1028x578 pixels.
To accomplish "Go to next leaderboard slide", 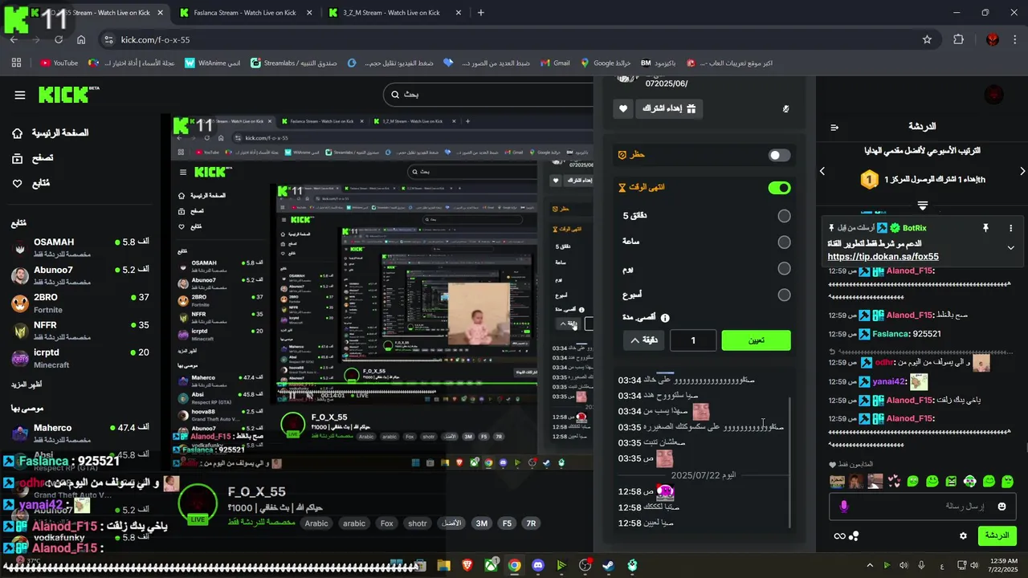I will [x=1022, y=171].
